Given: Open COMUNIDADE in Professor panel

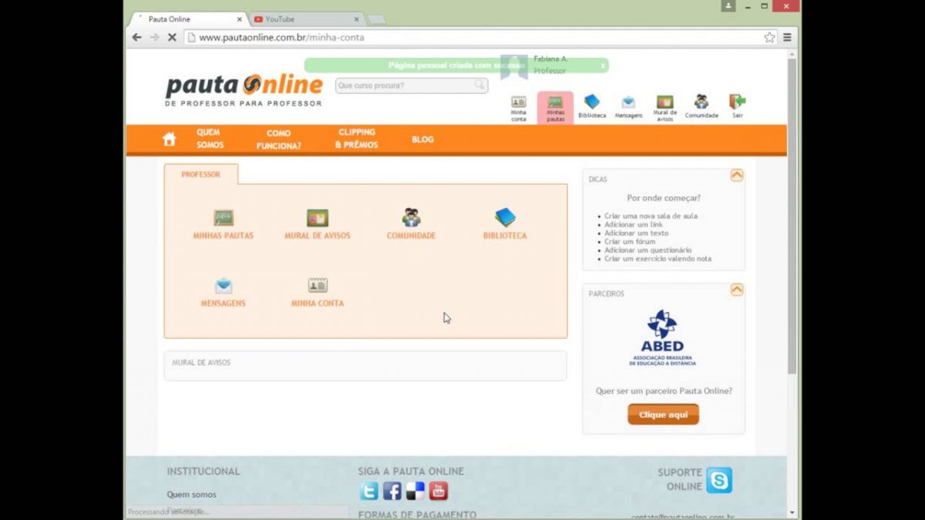Looking at the screenshot, I should pyautogui.click(x=411, y=224).
